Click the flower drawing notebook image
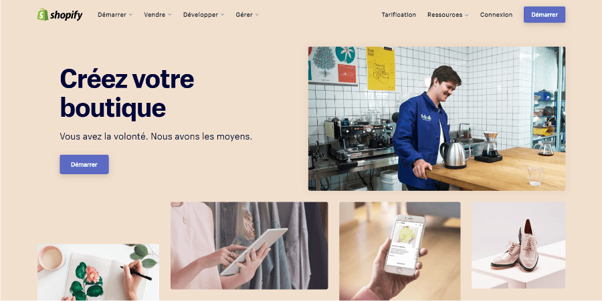This screenshot has width=602, height=301. pos(98,272)
